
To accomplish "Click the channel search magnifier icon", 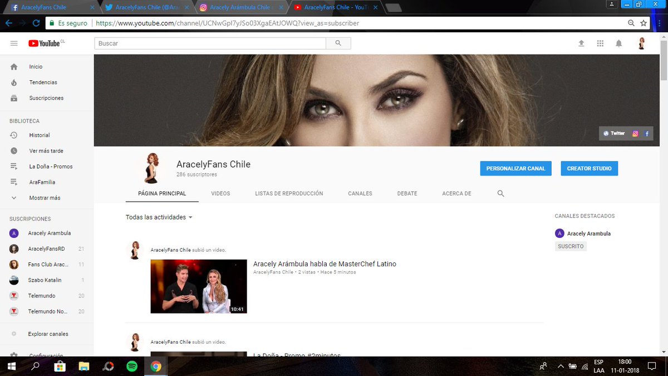I will click(x=500, y=194).
